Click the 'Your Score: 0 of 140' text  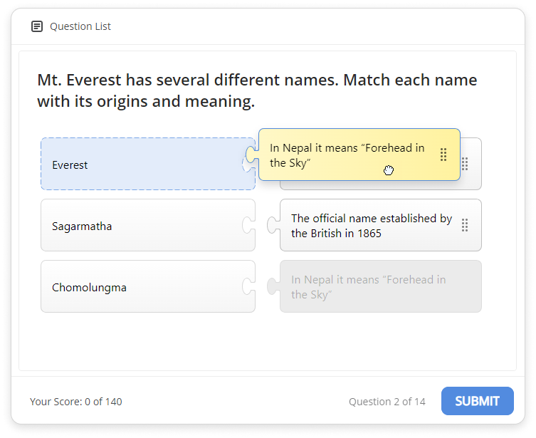click(x=75, y=402)
